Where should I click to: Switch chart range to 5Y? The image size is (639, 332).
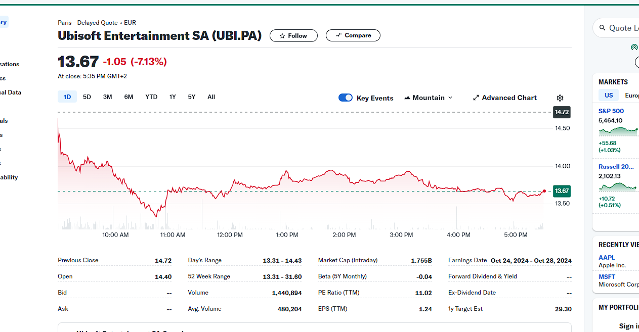tap(191, 97)
